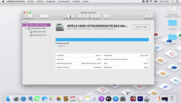Screen dimensions: 181x103
Task: Open Calendar from the Dock
Action: [73, 99]
